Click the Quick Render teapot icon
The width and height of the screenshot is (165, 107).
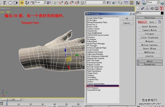[162, 3]
